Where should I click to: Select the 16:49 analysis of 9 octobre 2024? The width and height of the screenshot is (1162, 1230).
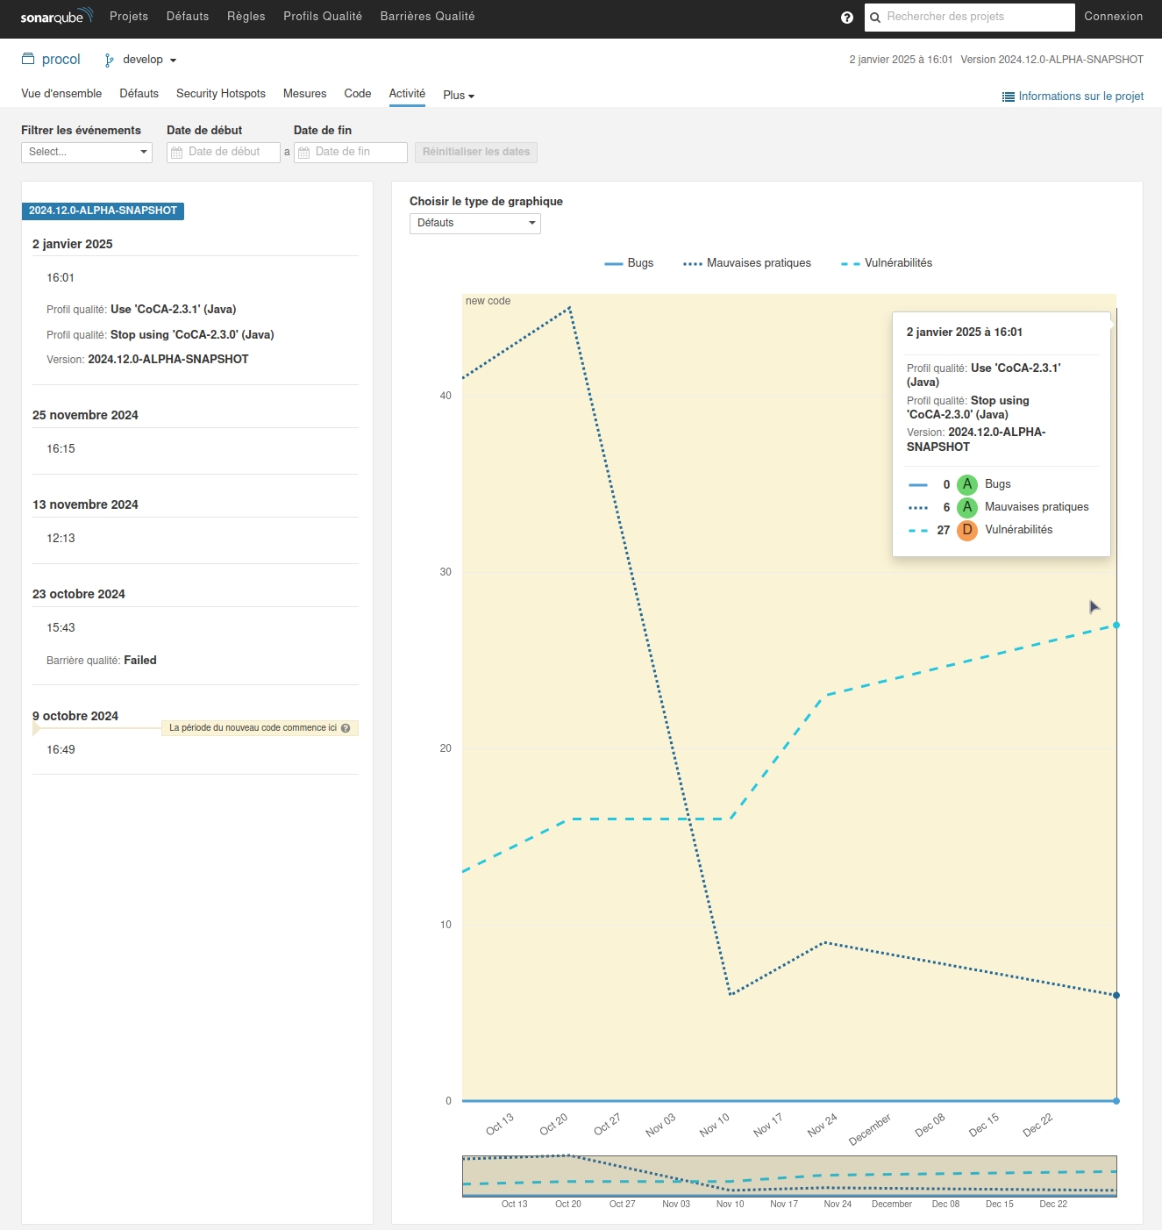tap(61, 750)
